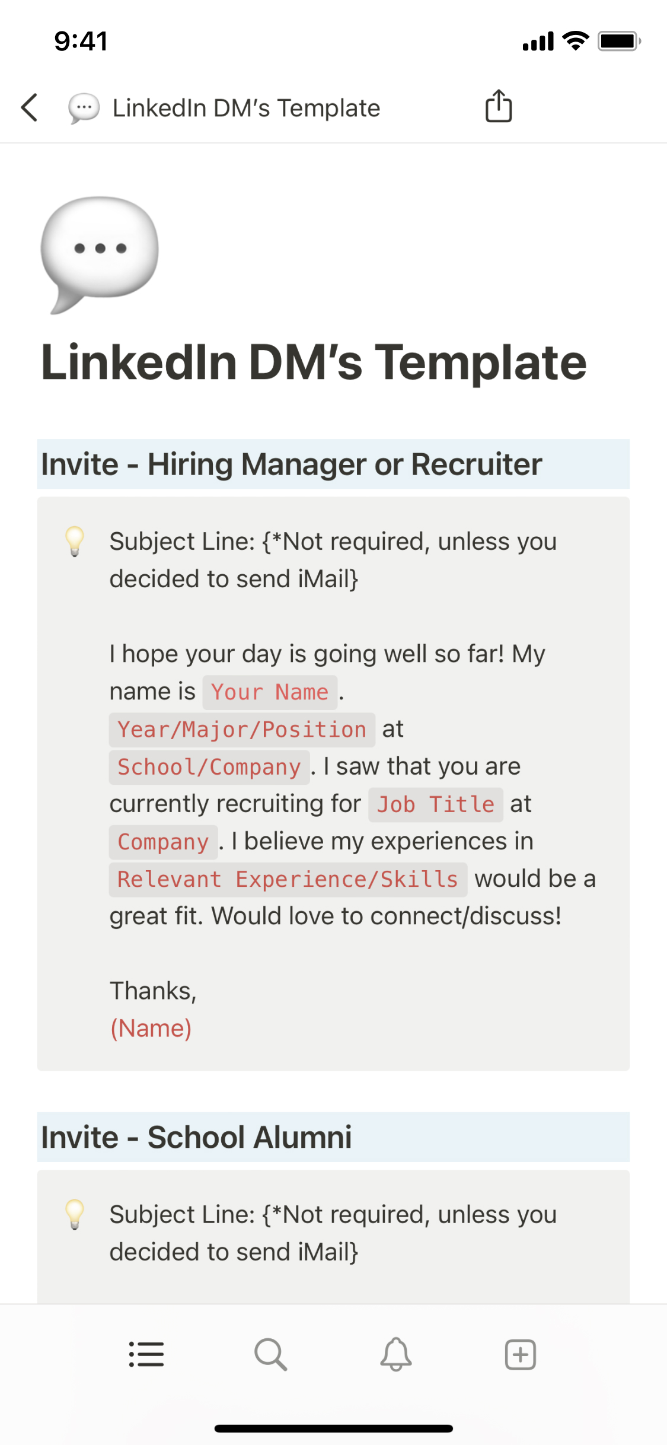Tap the lightbulb icon in Hiring Manager callout
This screenshot has height=1445, width=667.
pos(75,541)
